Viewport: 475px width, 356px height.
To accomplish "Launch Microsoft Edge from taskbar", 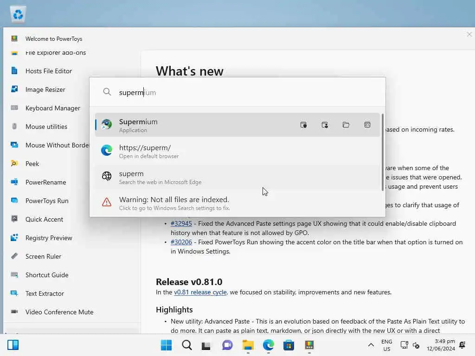I will 269,345.
